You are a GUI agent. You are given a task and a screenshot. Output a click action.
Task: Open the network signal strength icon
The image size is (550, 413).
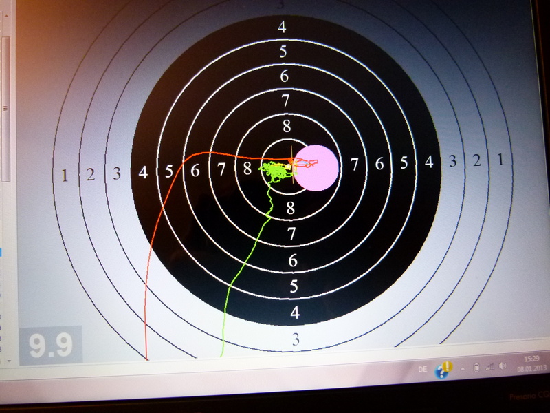pos(489,366)
